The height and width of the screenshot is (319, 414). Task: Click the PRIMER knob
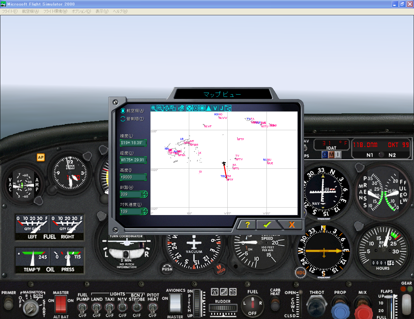click(8, 303)
